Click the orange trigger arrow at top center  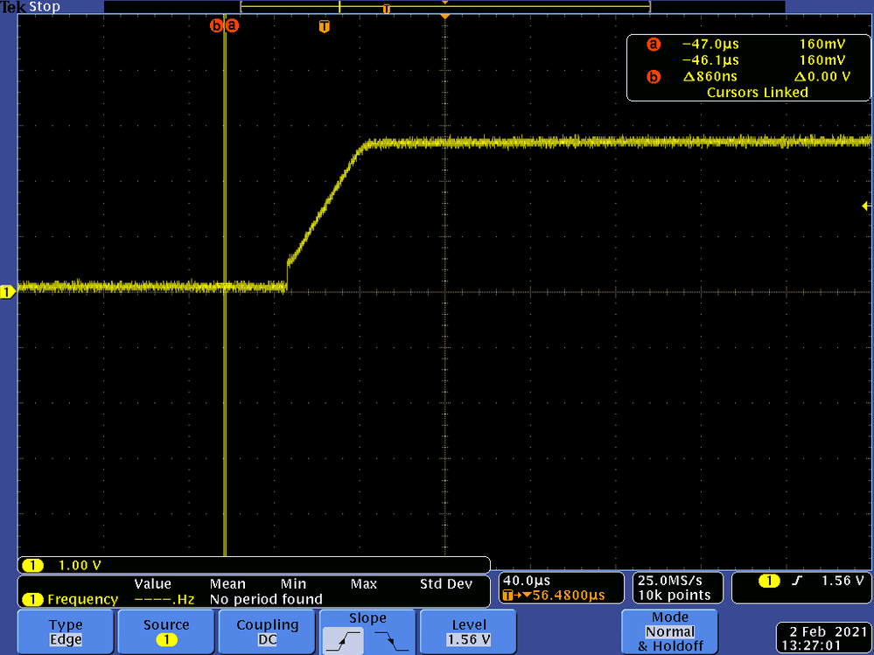pos(444,17)
